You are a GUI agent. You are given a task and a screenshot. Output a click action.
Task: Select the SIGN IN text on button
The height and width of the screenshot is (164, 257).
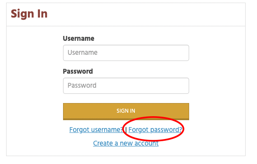click(x=126, y=111)
